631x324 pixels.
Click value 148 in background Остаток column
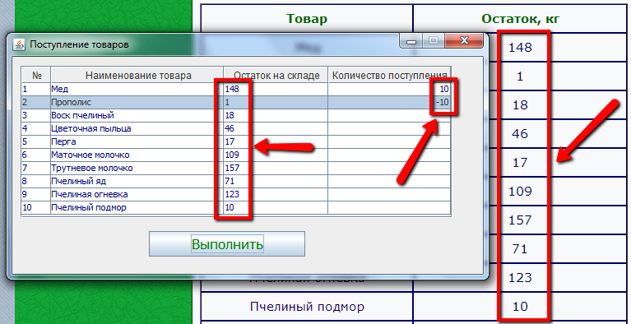coord(520,48)
